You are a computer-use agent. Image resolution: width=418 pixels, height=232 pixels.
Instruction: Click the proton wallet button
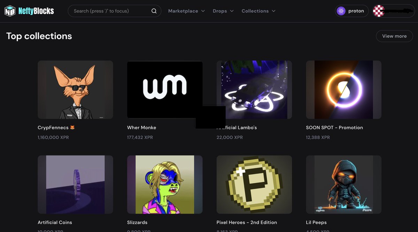click(x=351, y=11)
